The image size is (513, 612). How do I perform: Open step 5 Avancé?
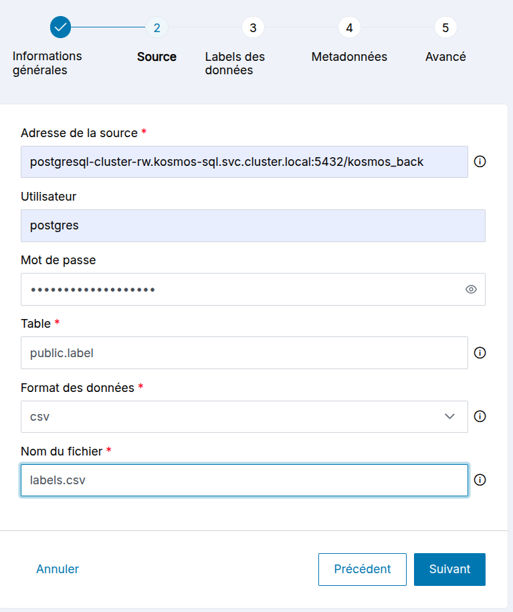(445, 27)
